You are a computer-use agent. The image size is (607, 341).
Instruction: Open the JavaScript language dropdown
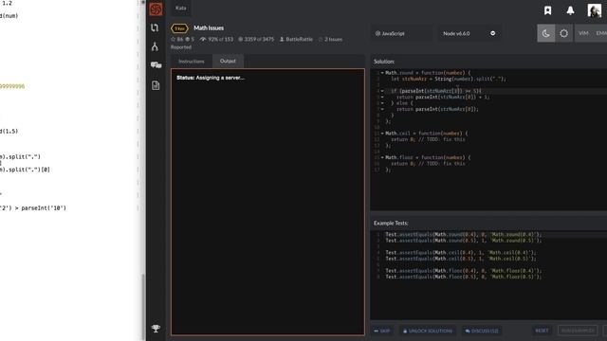pyautogui.click(x=401, y=34)
